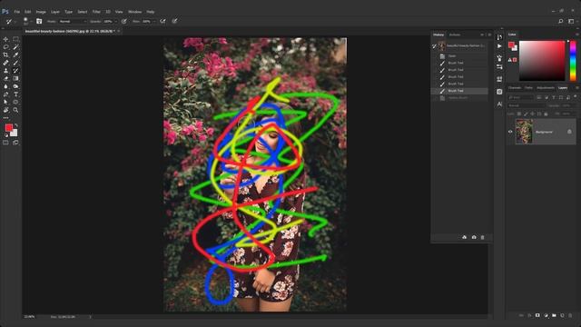Image resolution: width=581 pixels, height=327 pixels.
Task: Select the Eyedropper tool
Action: click(15, 54)
